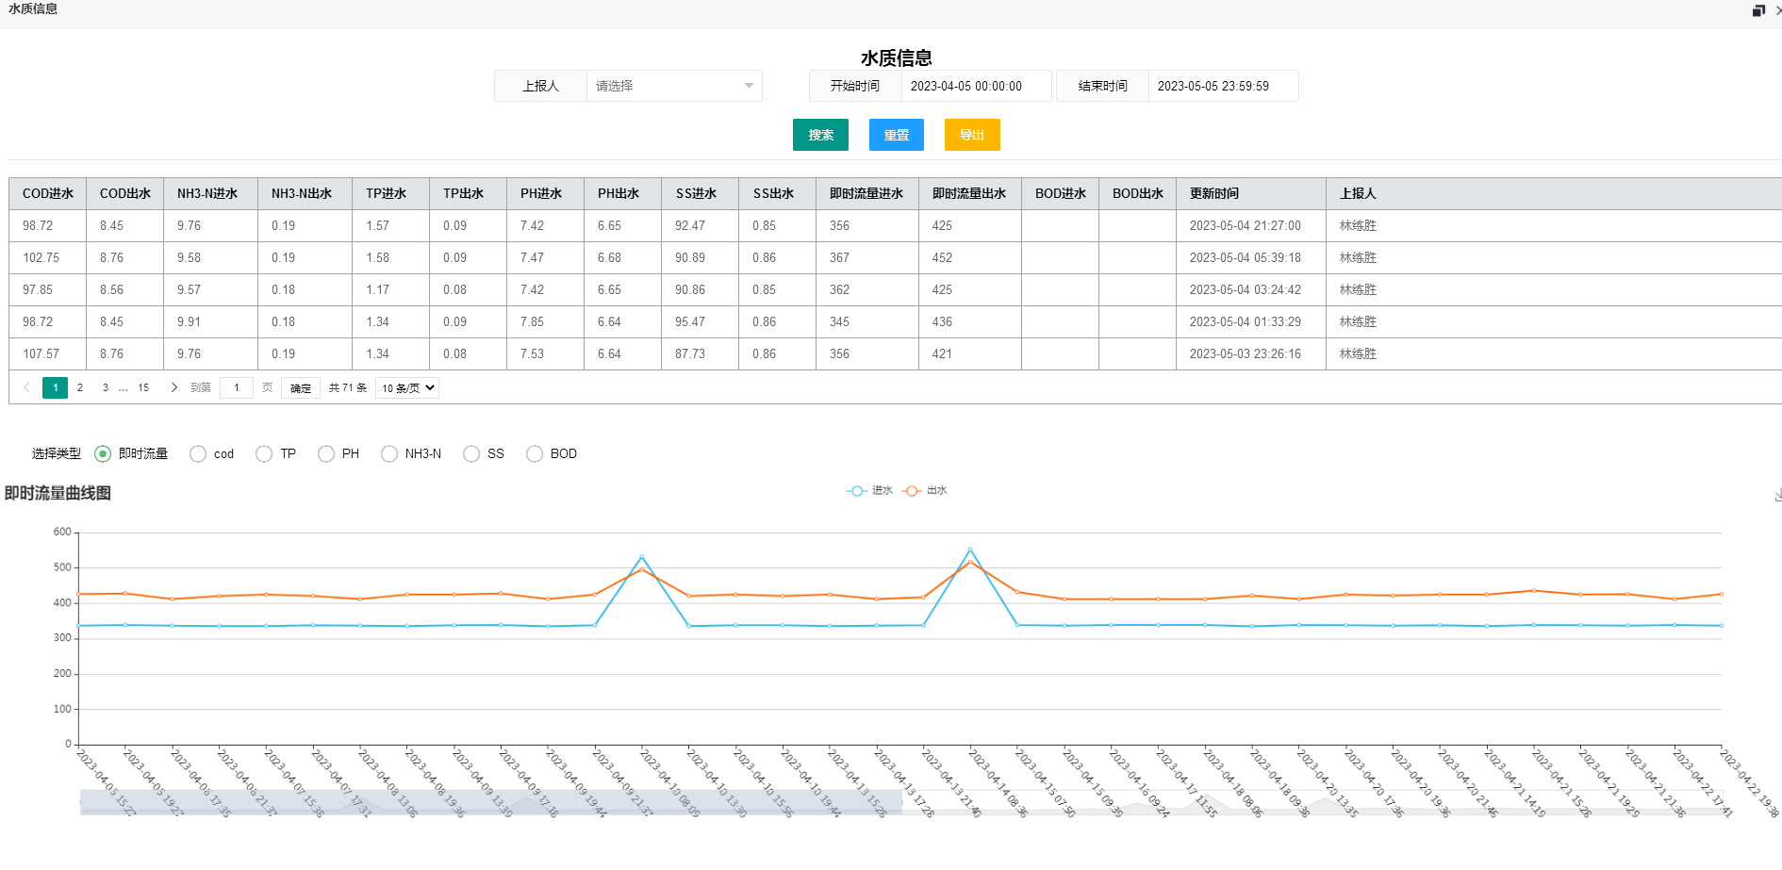Click the page number jump input field
Image resolution: width=1782 pixels, height=870 pixels.
point(237,387)
